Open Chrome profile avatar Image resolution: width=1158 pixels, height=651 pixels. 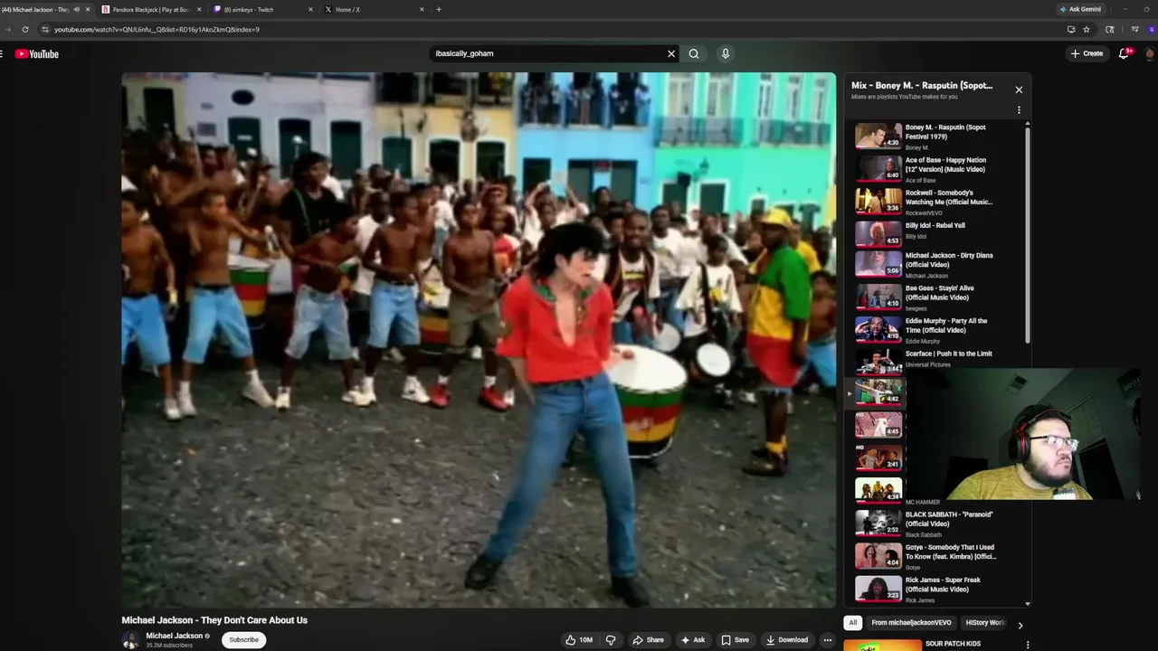coord(1152,29)
